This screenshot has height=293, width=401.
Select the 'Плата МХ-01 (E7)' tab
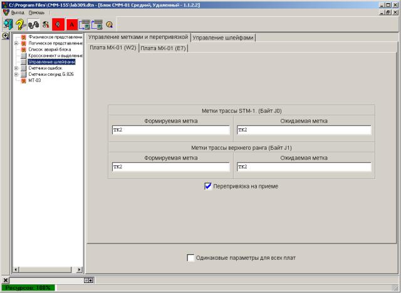click(x=163, y=48)
